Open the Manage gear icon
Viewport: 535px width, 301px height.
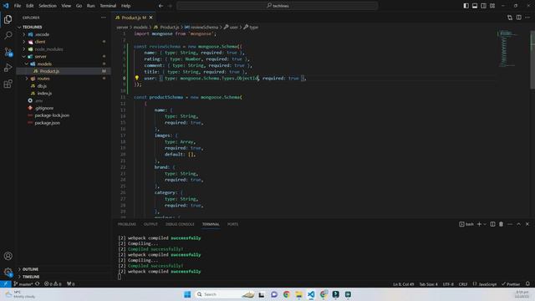(x=8, y=272)
